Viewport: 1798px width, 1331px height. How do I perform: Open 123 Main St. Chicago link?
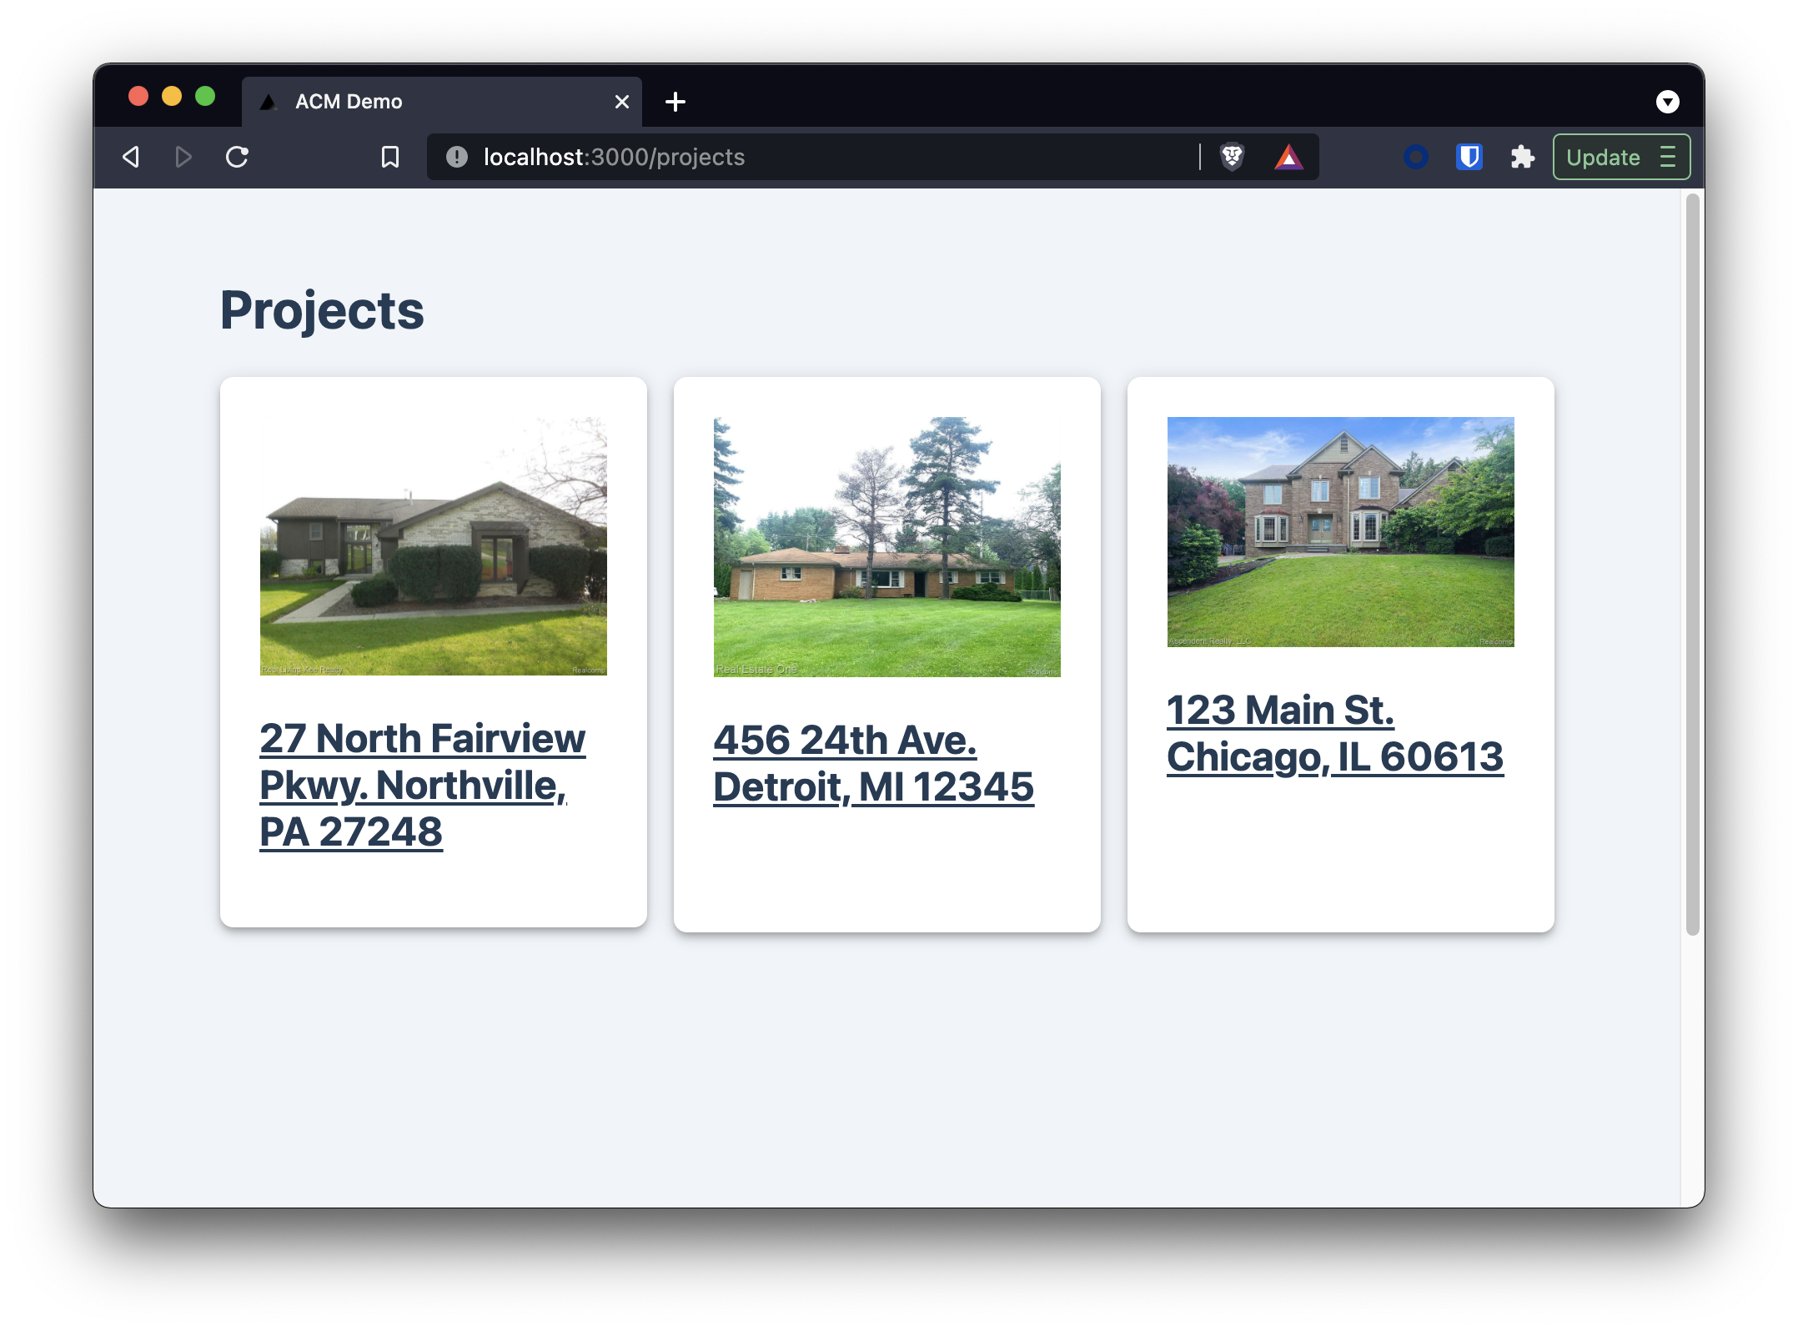(1333, 733)
